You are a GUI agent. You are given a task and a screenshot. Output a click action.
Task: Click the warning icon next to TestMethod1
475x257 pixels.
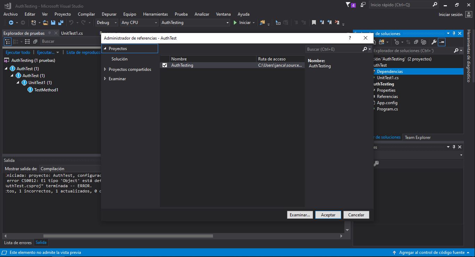pos(30,90)
